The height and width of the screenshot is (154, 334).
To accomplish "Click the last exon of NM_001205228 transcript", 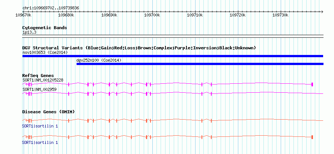I will [x=312, y=84].
